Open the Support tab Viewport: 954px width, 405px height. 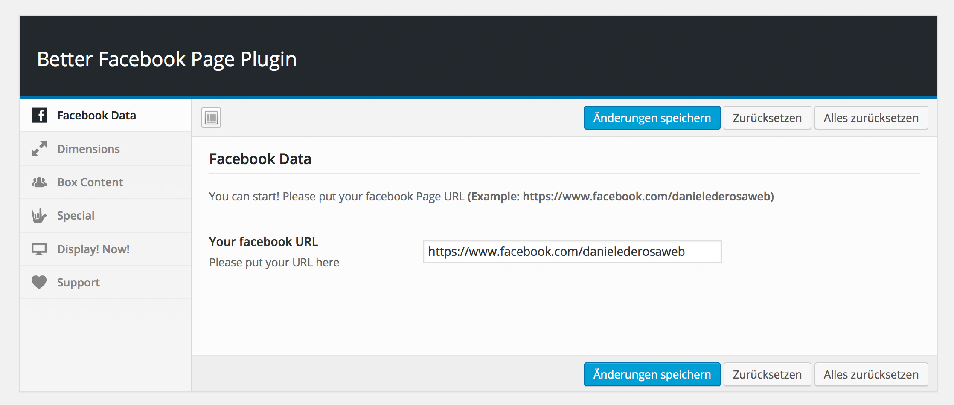[x=105, y=282]
